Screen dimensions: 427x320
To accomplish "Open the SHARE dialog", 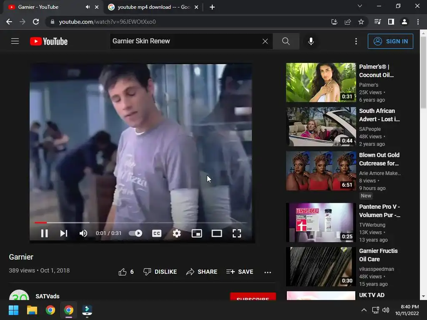I will 201,272.
